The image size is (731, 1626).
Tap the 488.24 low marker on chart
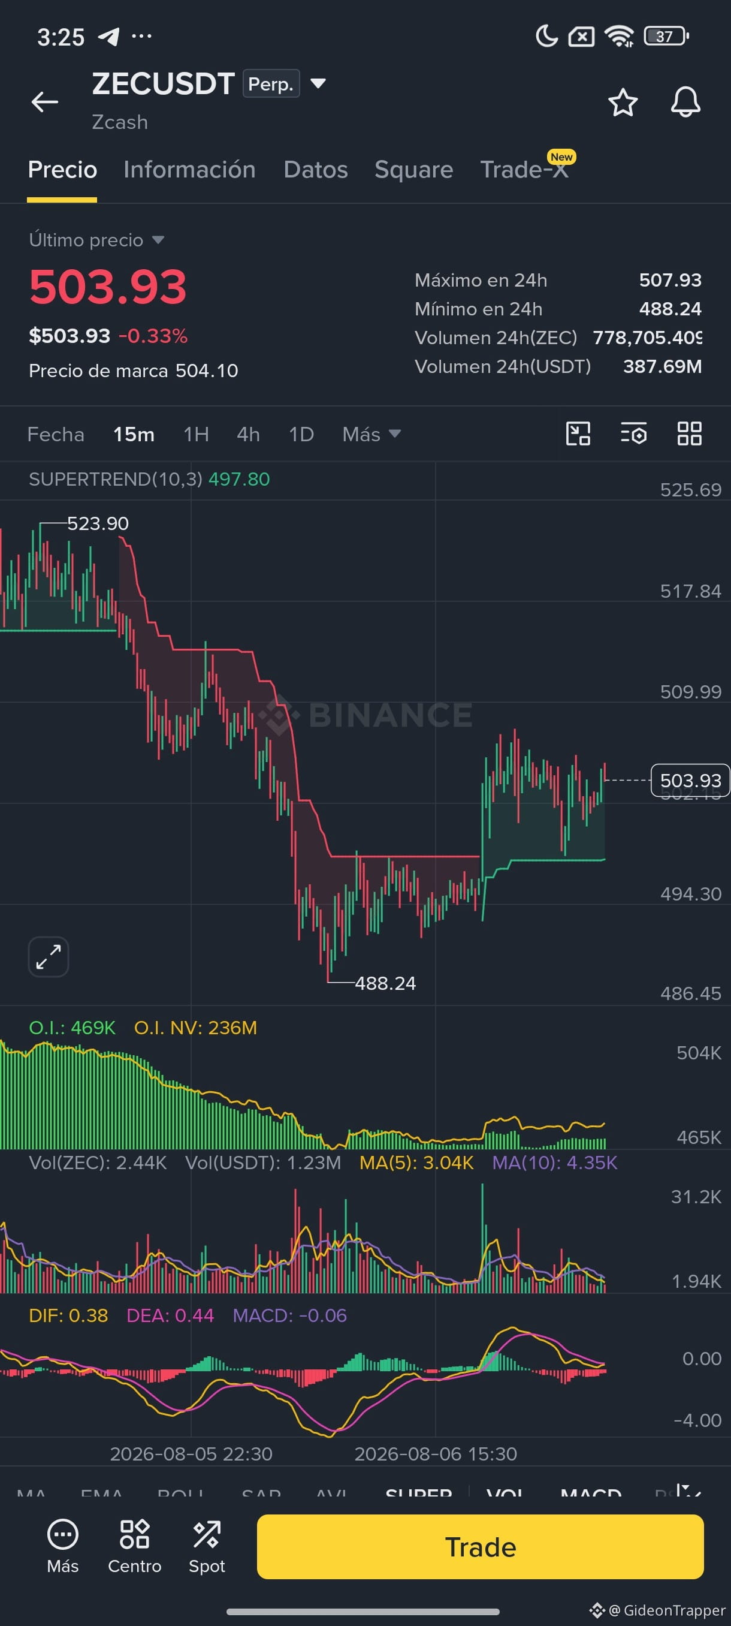385,983
